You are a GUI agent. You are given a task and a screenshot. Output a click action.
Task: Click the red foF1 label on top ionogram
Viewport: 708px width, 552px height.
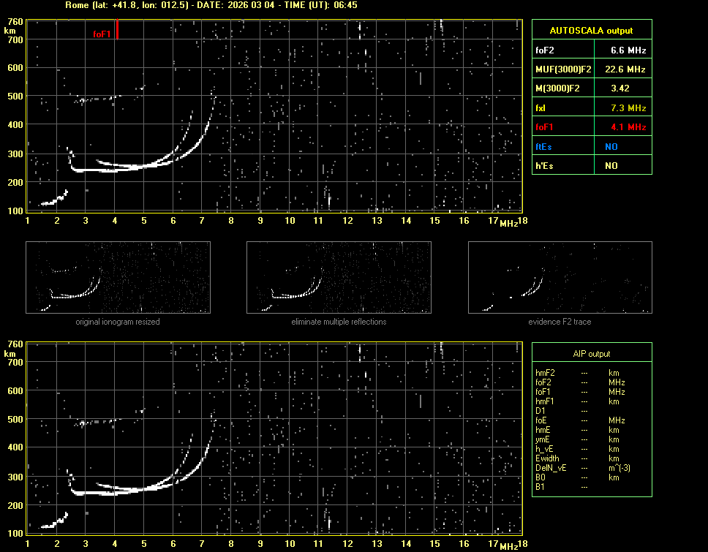(102, 34)
